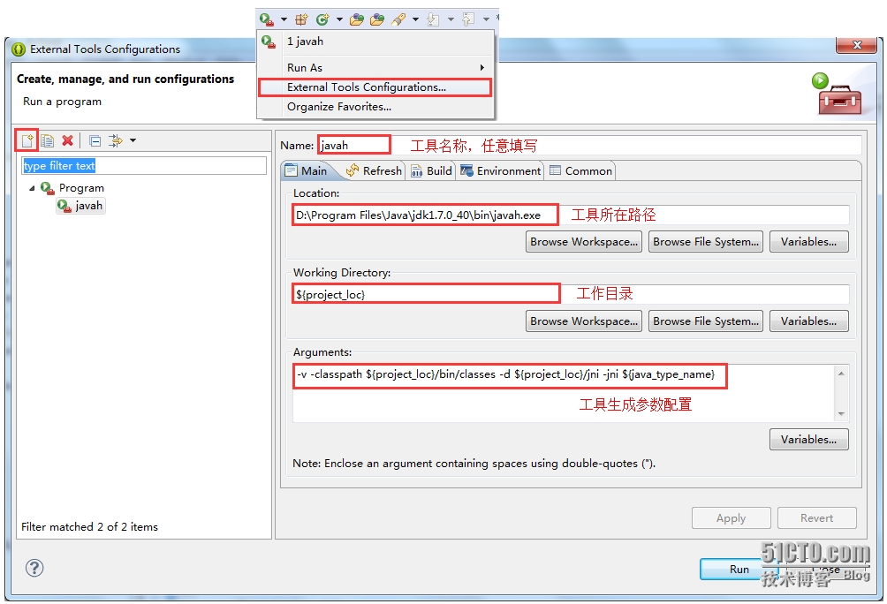
Task: Click Browse Workspace... under Working Directory
Action: [x=584, y=321]
